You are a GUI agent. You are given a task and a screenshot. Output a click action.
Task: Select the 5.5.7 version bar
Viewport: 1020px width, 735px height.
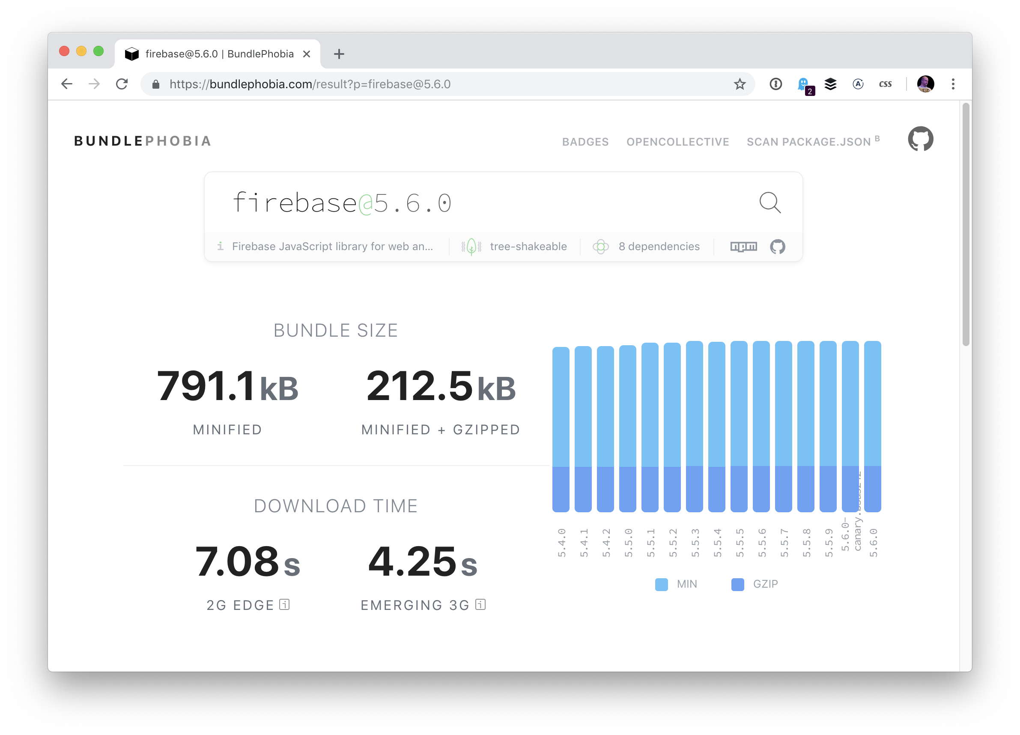(784, 427)
